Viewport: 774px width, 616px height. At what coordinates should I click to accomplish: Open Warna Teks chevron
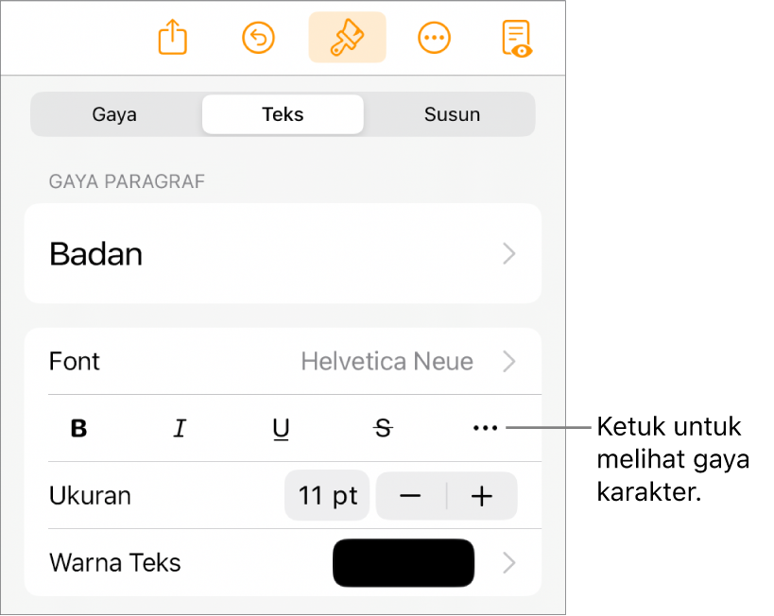tap(509, 563)
